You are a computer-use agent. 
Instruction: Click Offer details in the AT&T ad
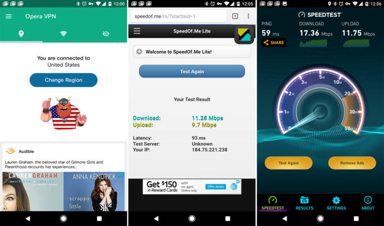click(x=216, y=187)
